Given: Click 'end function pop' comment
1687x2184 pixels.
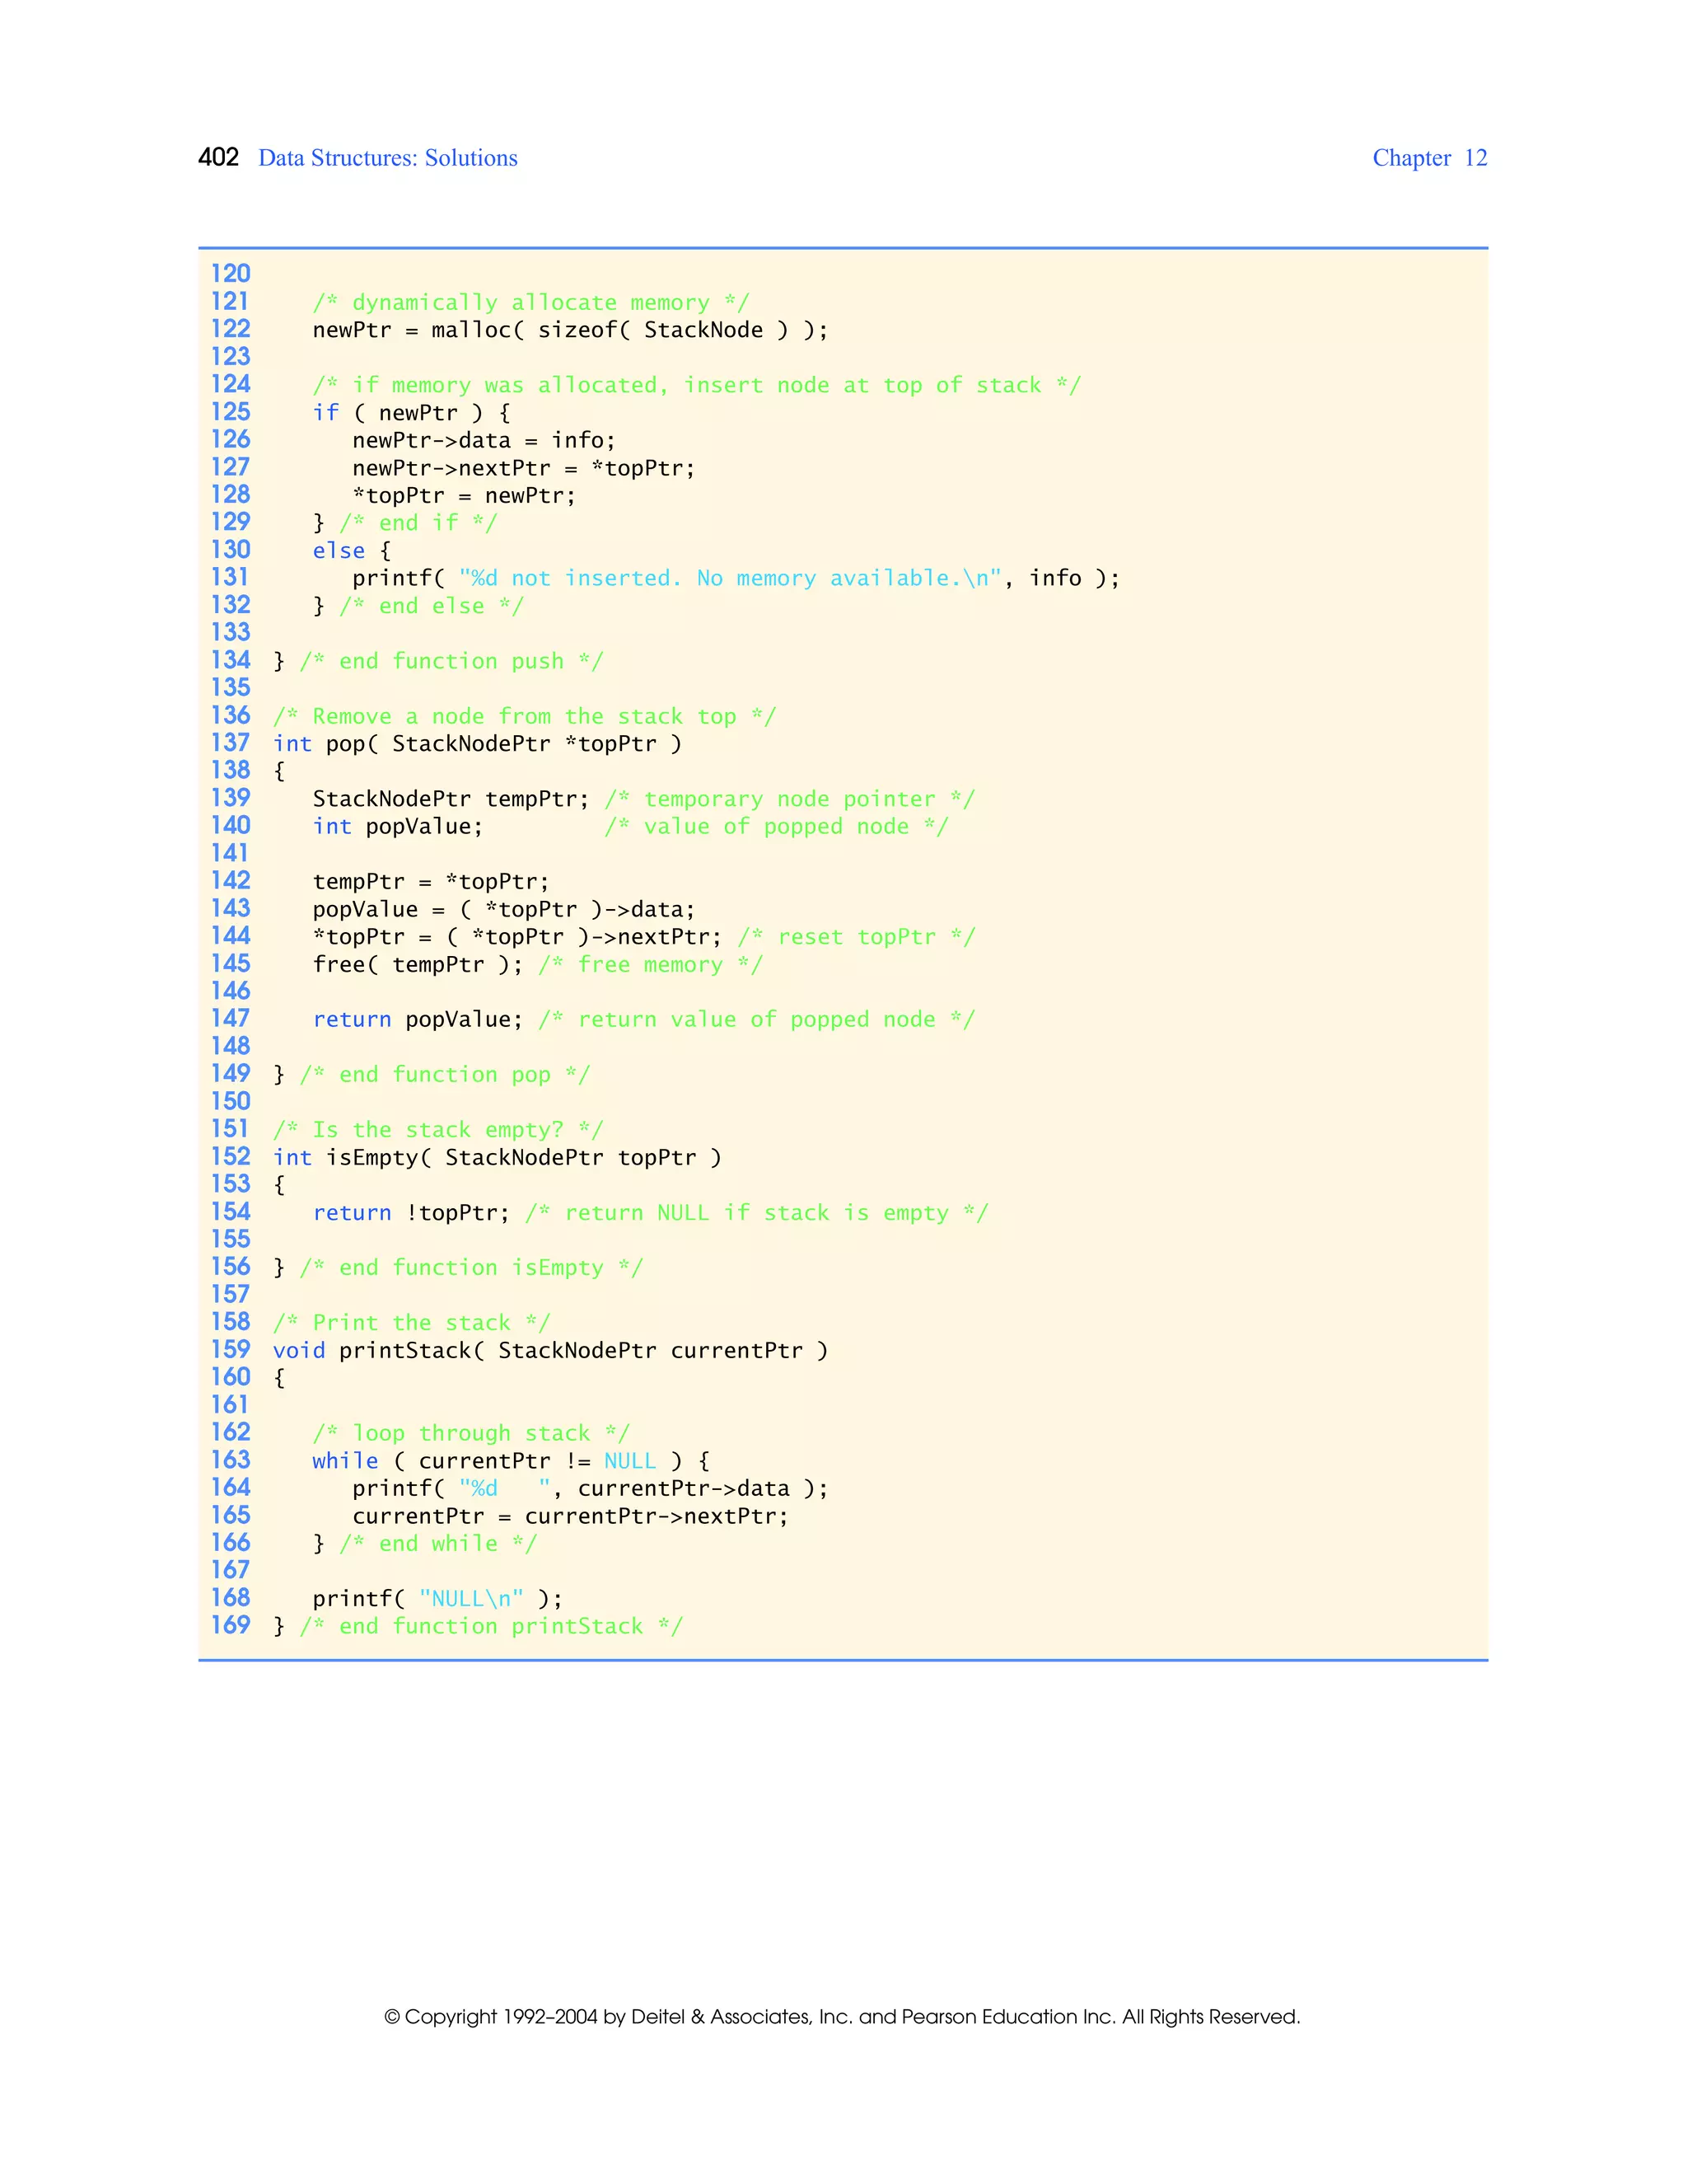Looking at the screenshot, I should pyautogui.click(x=445, y=1075).
